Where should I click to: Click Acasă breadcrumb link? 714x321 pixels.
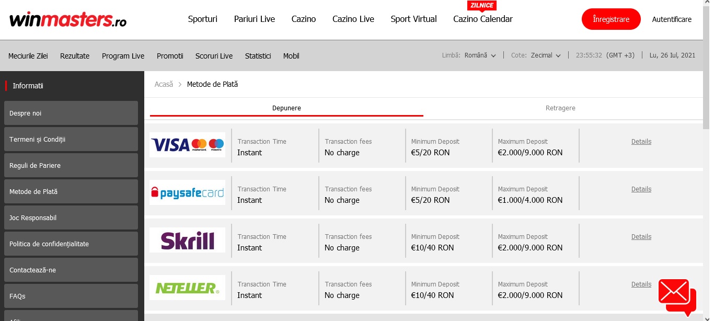pos(164,84)
